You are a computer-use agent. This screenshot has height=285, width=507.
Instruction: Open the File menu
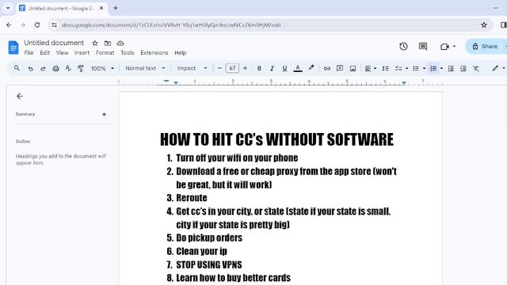tap(29, 53)
